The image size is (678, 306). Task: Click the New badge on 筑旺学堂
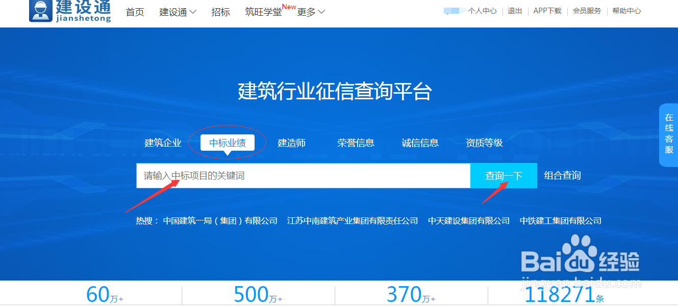click(x=289, y=6)
